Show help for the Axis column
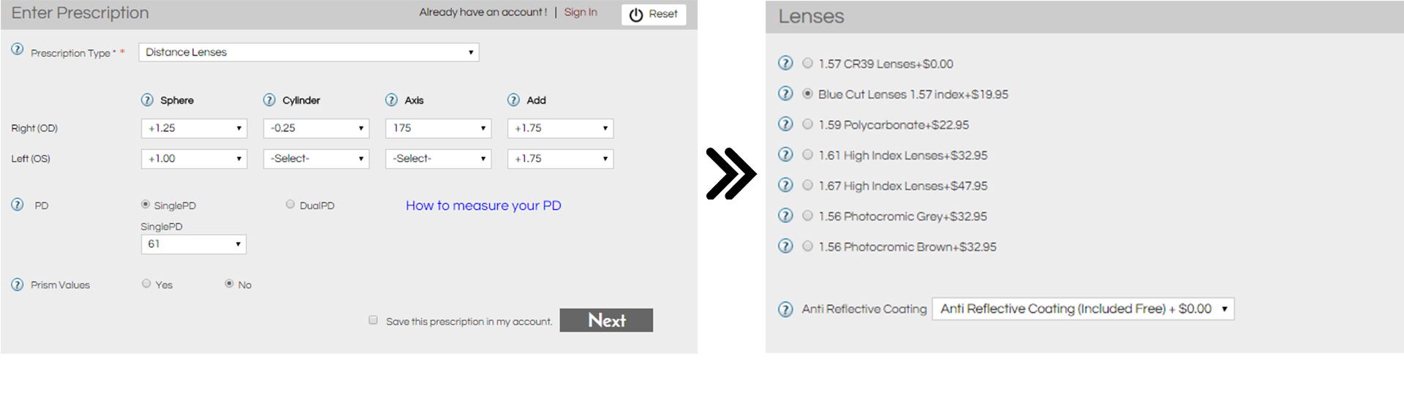This screenshot has height=402, width=1404. [391, 100]
